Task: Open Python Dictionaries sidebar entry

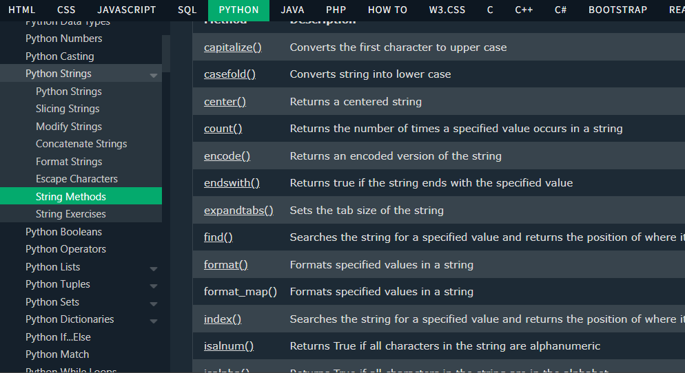Action: pos(70,319)
